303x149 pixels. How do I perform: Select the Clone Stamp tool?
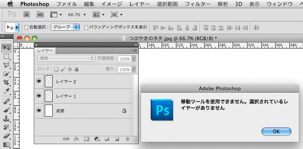coord(7,119)
